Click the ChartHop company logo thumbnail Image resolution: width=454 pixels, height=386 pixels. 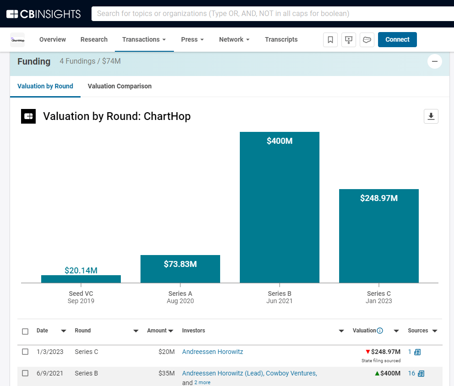coord(17,40)
